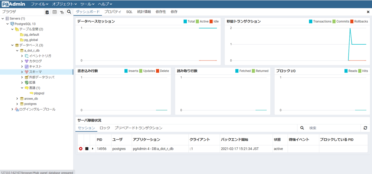Screen dimensions: 372x174
Task: Select the ダッシュボード tab
Action: (88, 12)
